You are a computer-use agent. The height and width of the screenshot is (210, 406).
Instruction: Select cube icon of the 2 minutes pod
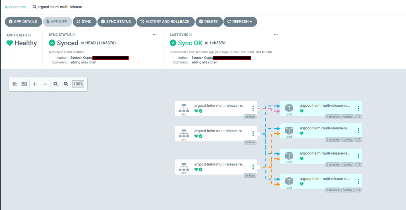pyautogui.click(x=289, y=130)
